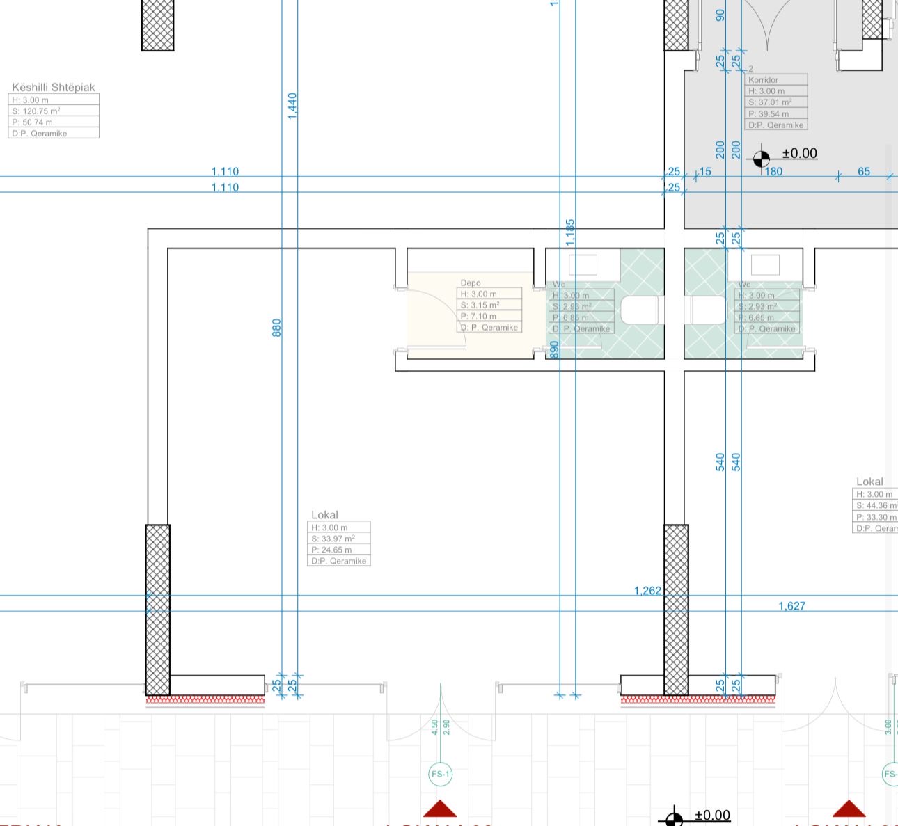This screenshot has height=826, width=898.
Task: Click the Këshilli Shtëpiak room label
Action: point(54,88)
